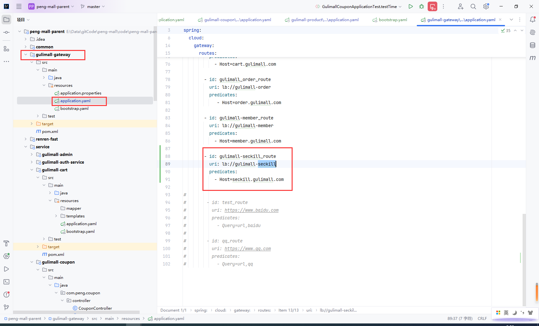The image size is (539, 326).
Task: Open the Services tool window
Action: click(6, 256)
